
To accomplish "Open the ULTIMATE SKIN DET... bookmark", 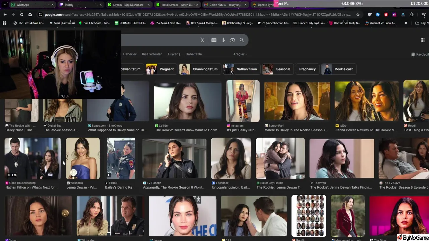I will pos(130,23).
